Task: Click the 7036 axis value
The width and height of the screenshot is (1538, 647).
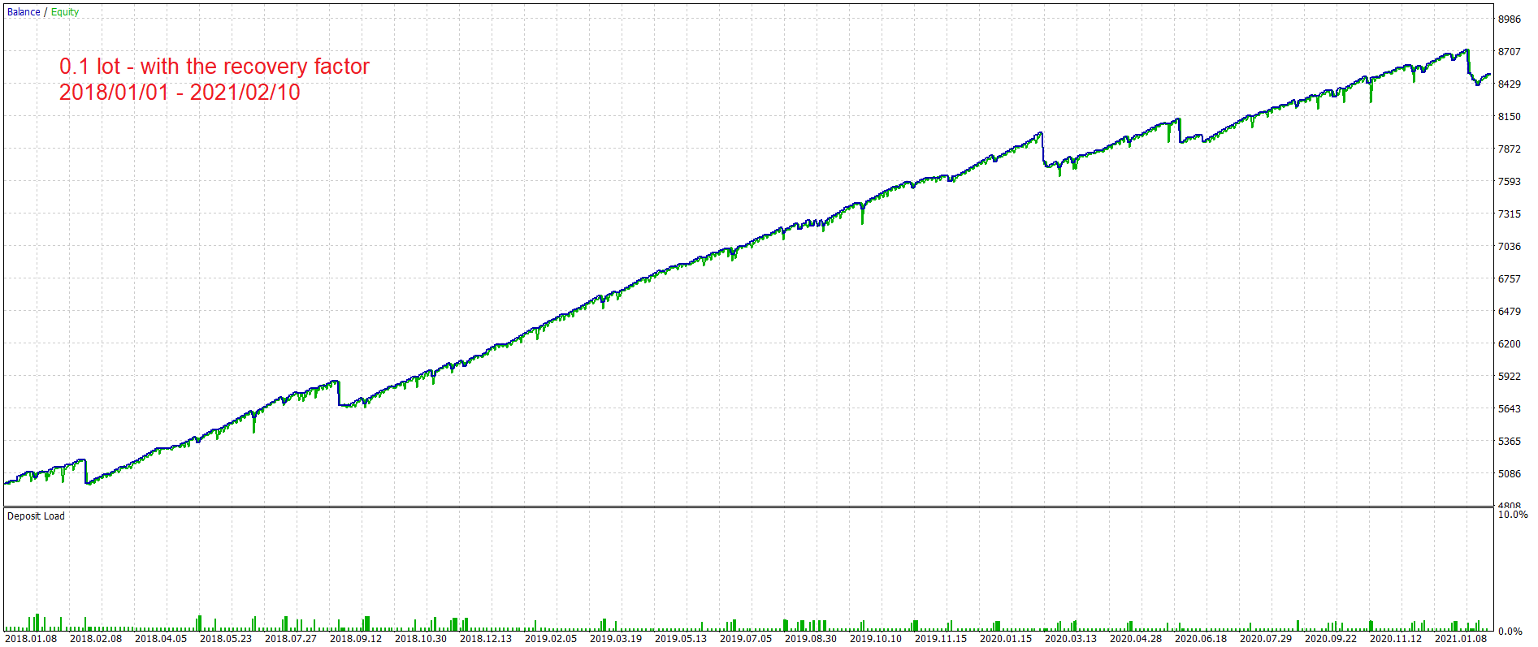Action: (x=1510, y=247)
